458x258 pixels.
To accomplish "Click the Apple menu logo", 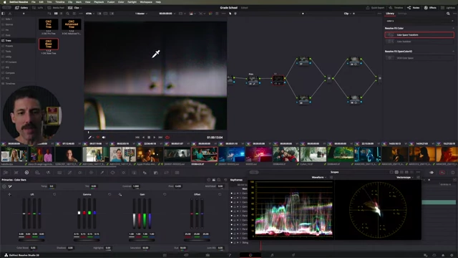I will (5, 2).
